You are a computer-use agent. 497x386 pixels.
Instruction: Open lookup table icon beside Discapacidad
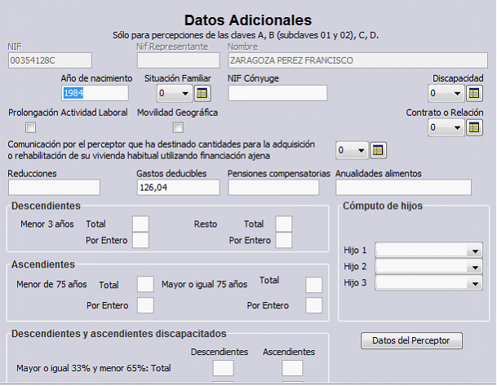point(474,93)
